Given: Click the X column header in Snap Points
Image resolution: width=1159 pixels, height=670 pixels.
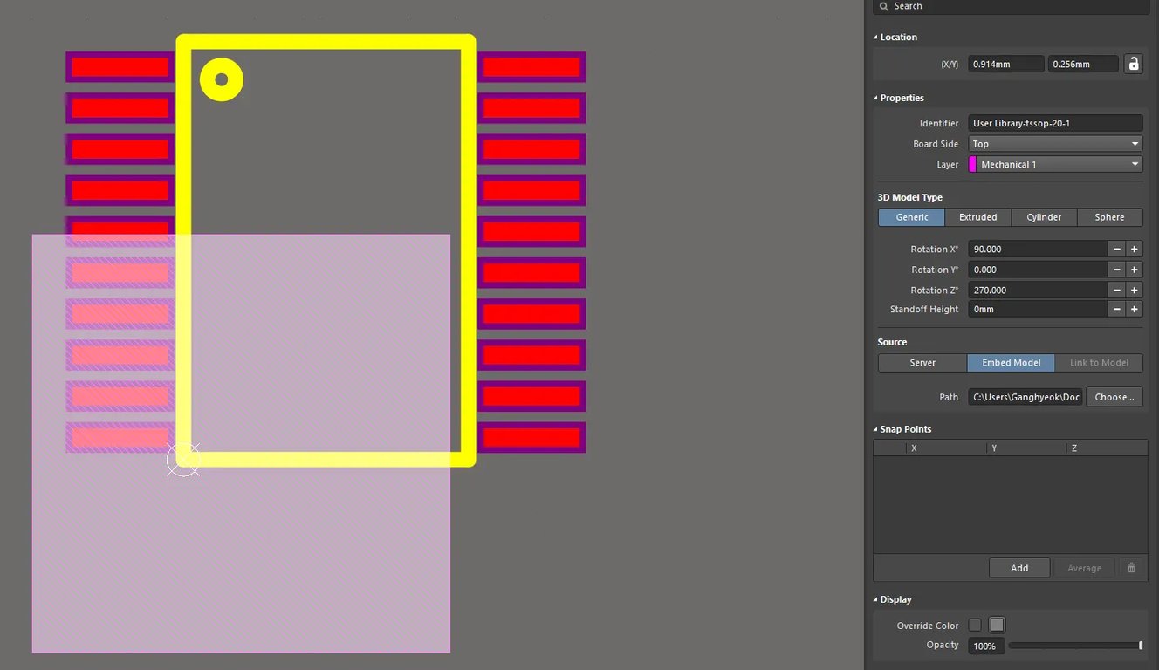Looking at the screenshot, I should (947, 448).
